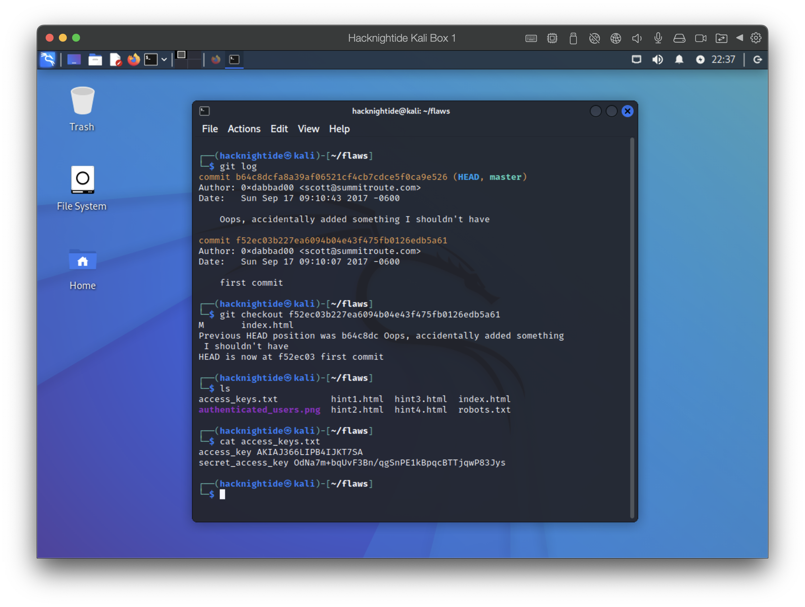
Task: Launch the text editor panel icon
Action: (115, 59)
